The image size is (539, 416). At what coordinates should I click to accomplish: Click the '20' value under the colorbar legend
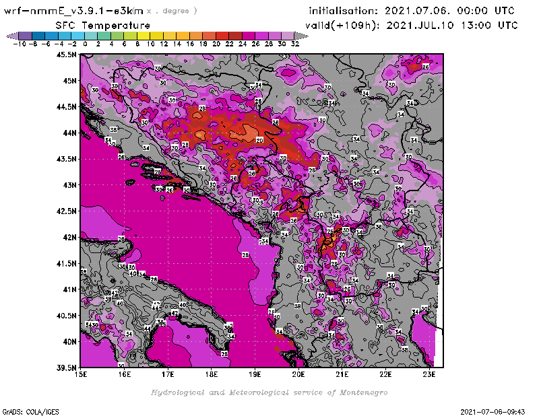tap(216, 44)
